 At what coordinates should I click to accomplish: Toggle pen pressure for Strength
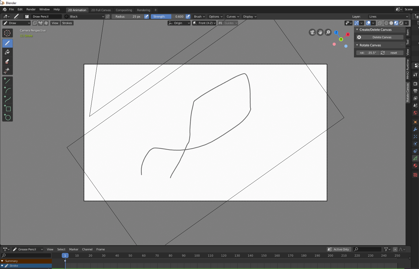(188, 17)
